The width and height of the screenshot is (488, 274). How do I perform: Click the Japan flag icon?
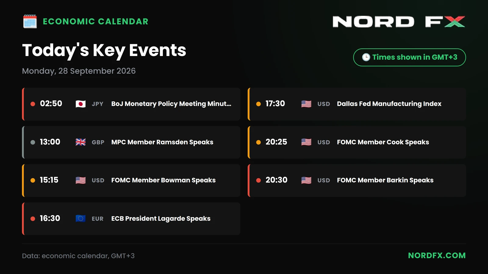81,104
